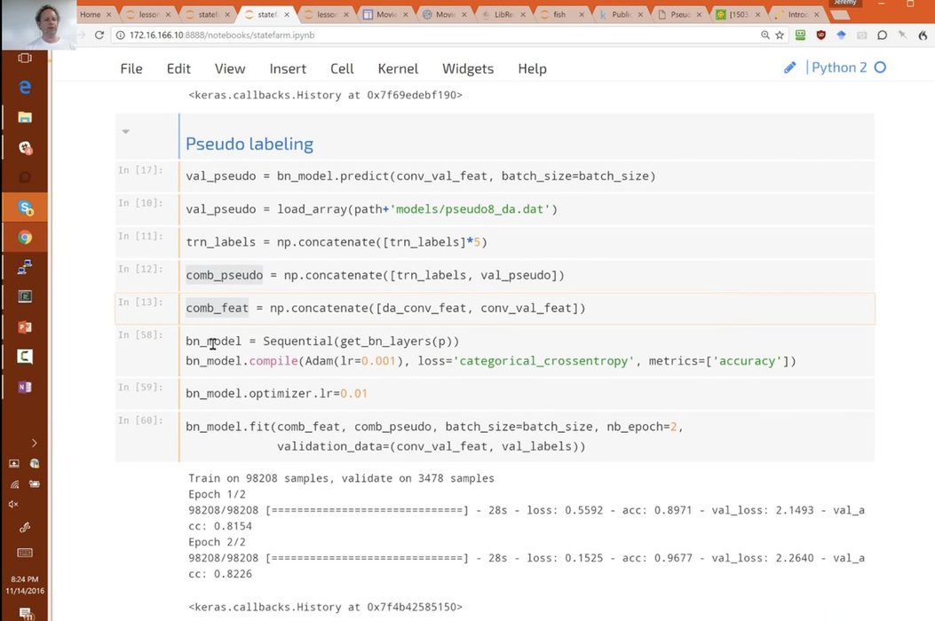This screenshot has width=935, height=621.
Task: Open the Cell menu
Action: click(342, 68)
